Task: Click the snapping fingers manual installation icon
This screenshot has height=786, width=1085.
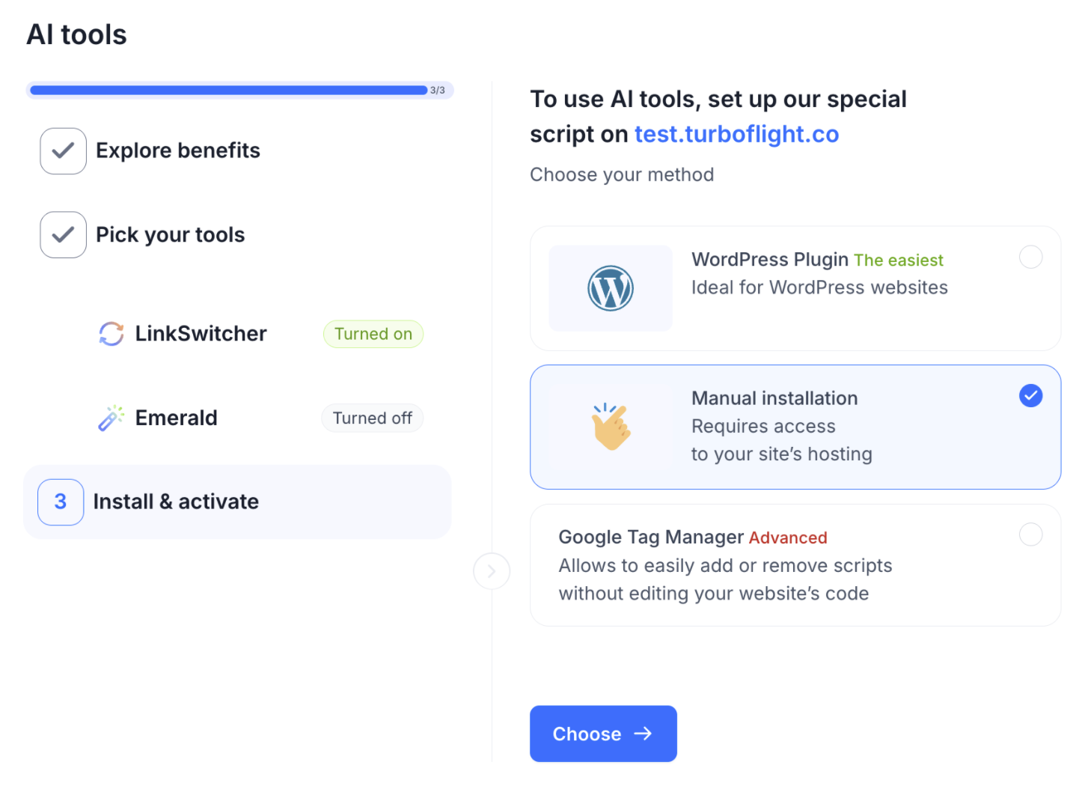Action: click(611, 427)
